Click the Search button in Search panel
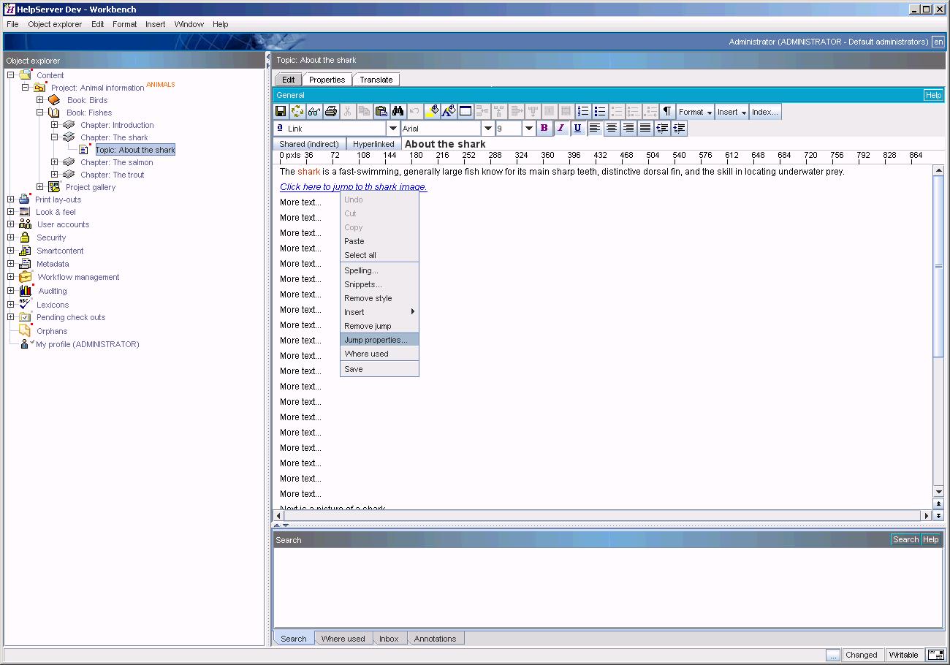The width and height of the screenshot is (950, 665). pos(905,540)
